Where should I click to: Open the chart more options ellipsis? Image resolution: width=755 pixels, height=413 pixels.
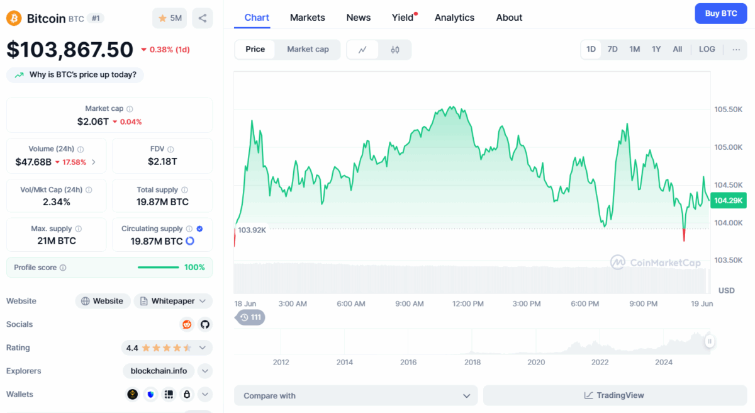pyautogui.click(x=736, y=49)
